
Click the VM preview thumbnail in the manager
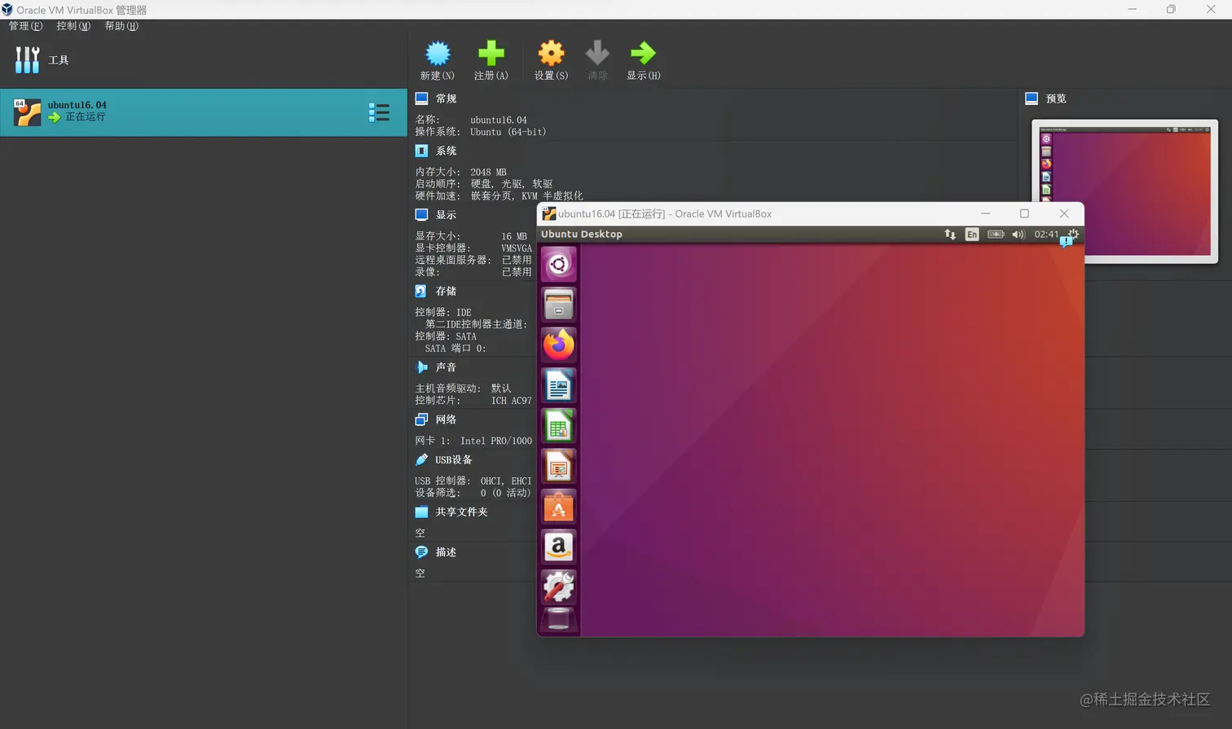[1124, 191]
